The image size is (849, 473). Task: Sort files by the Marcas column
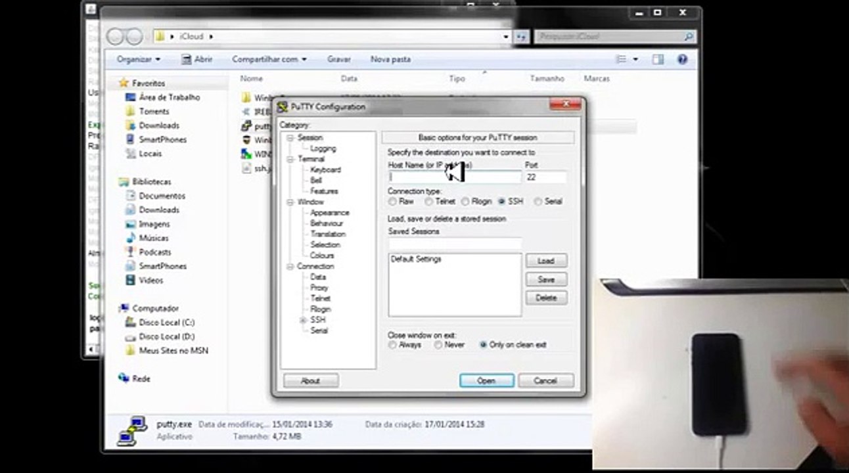(x=597, y=78)
